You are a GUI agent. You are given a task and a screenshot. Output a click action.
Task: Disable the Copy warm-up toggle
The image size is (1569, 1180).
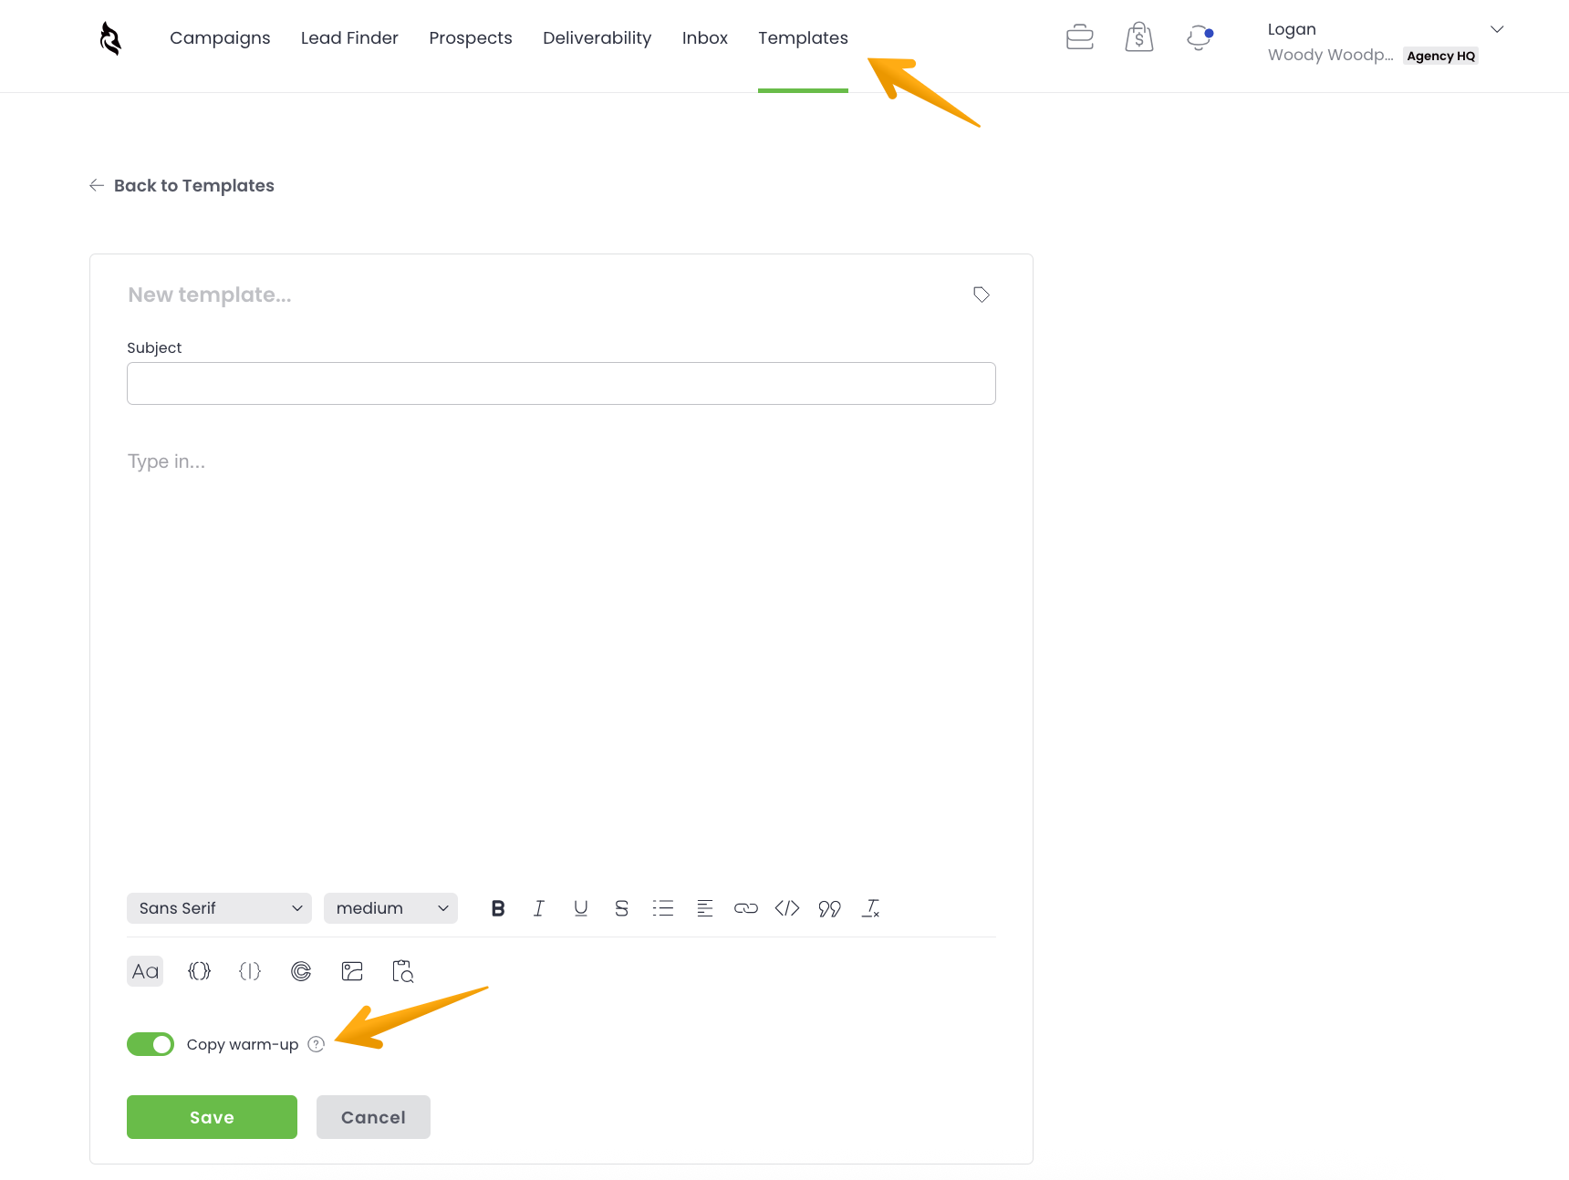coord(151,1044)
